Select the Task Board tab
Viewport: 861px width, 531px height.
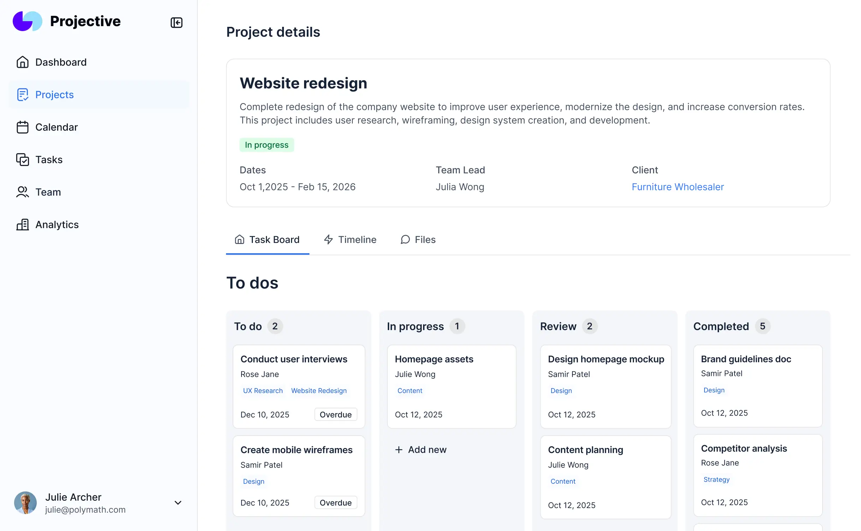274,239
